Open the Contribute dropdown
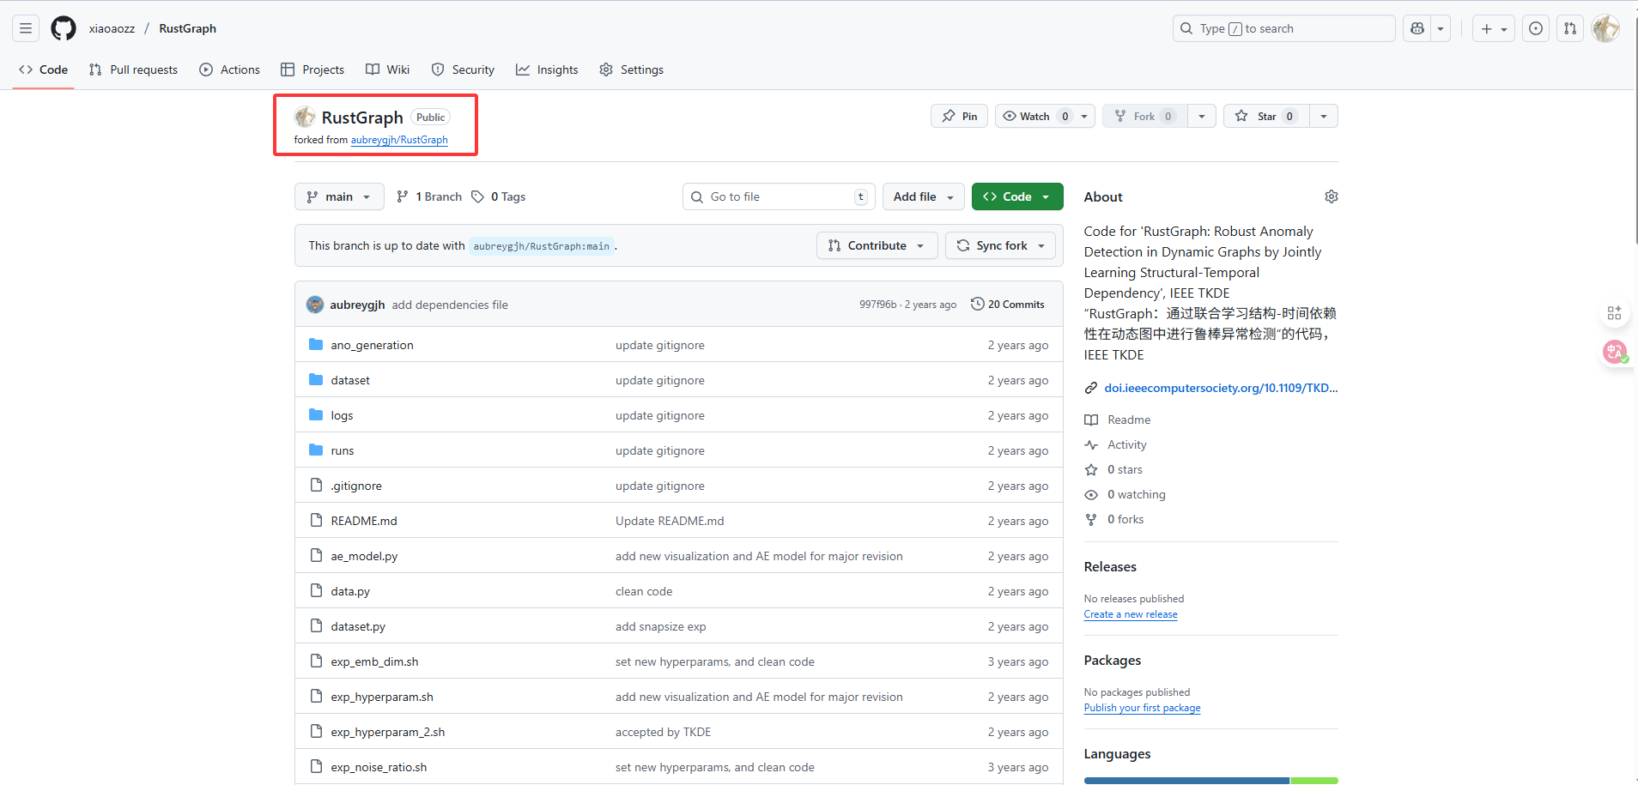1638x785 pixels. [877, 245]
